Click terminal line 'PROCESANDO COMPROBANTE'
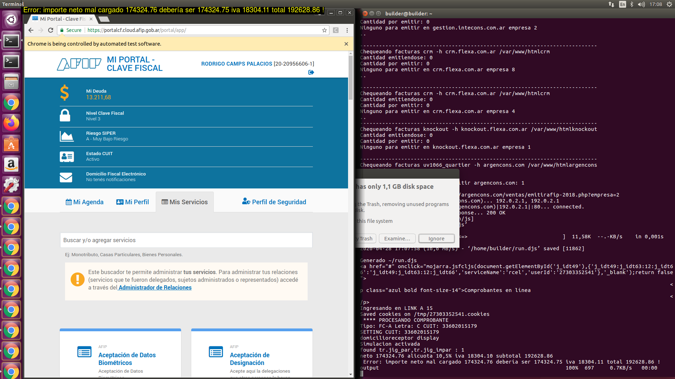The width and height of the screenshot is (675, 379). (406, 320)
